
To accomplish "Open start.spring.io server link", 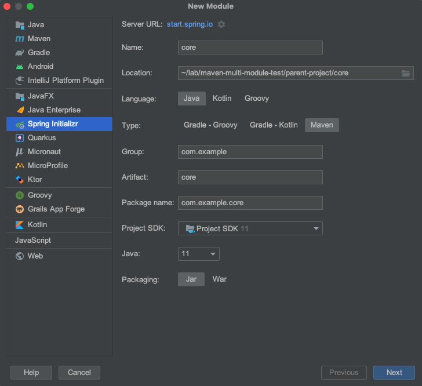I will click(x=190, y=24).
